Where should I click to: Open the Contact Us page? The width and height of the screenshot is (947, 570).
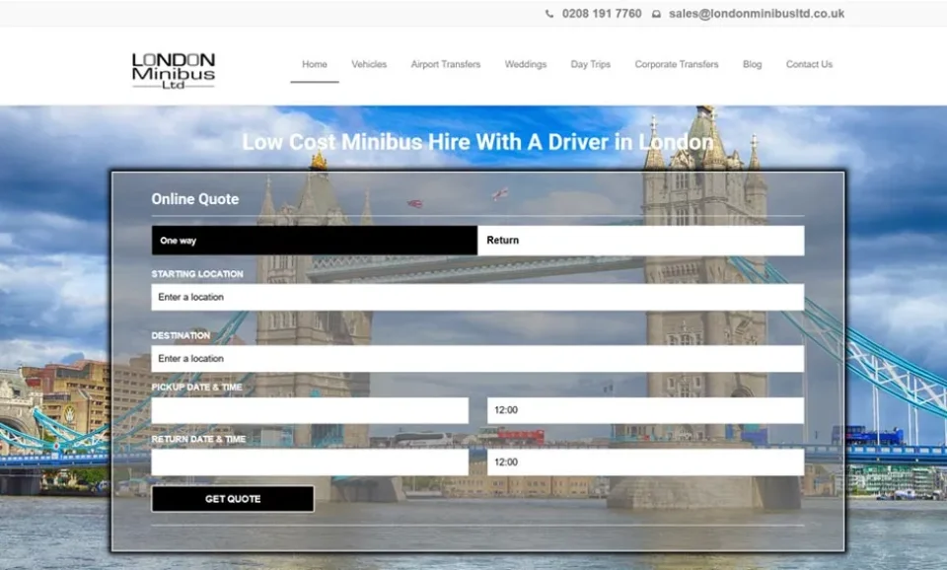point(809,64)
